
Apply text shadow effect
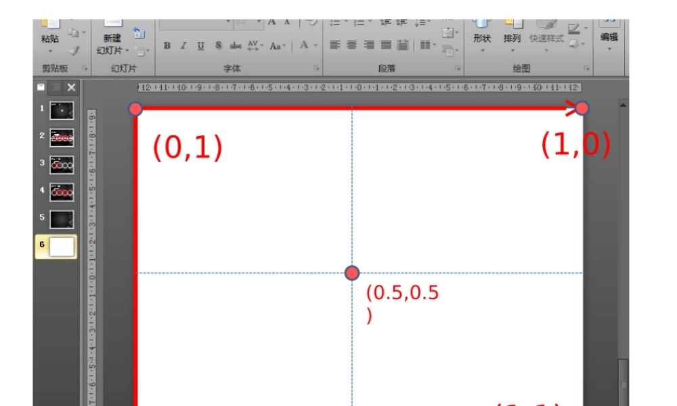tap(218, 46)
